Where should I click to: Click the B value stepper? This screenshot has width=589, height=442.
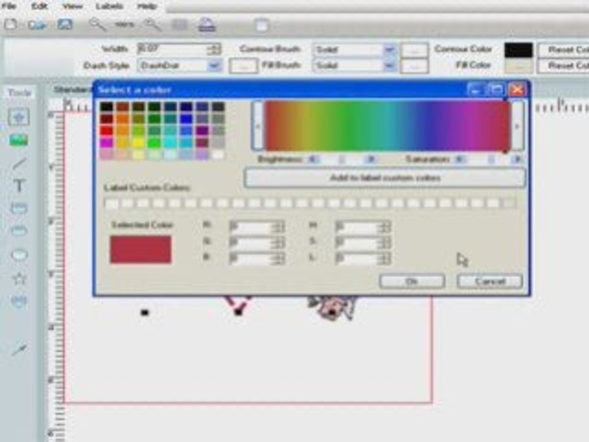pos(279,258)
